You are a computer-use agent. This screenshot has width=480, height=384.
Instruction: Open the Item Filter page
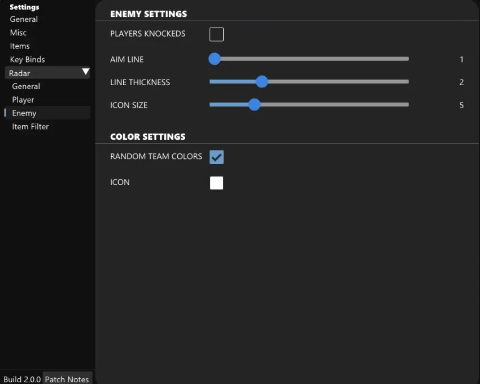[x=30, y=127]
